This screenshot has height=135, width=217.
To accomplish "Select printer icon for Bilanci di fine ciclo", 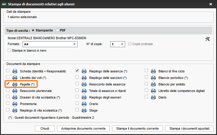I will [153, 71].
